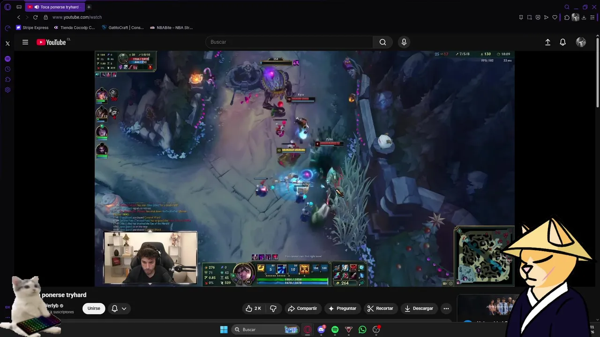Open the Windows Start menu
Viewport: 600px width, 337px height.
click(x=224, y=330)
